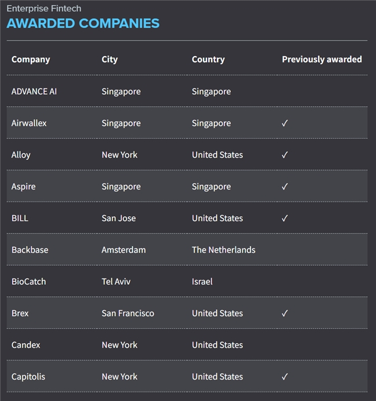The height and width of the screenshot is (401, 376).
Task: Click The Netherlands country cell
Action: [223, 250]
